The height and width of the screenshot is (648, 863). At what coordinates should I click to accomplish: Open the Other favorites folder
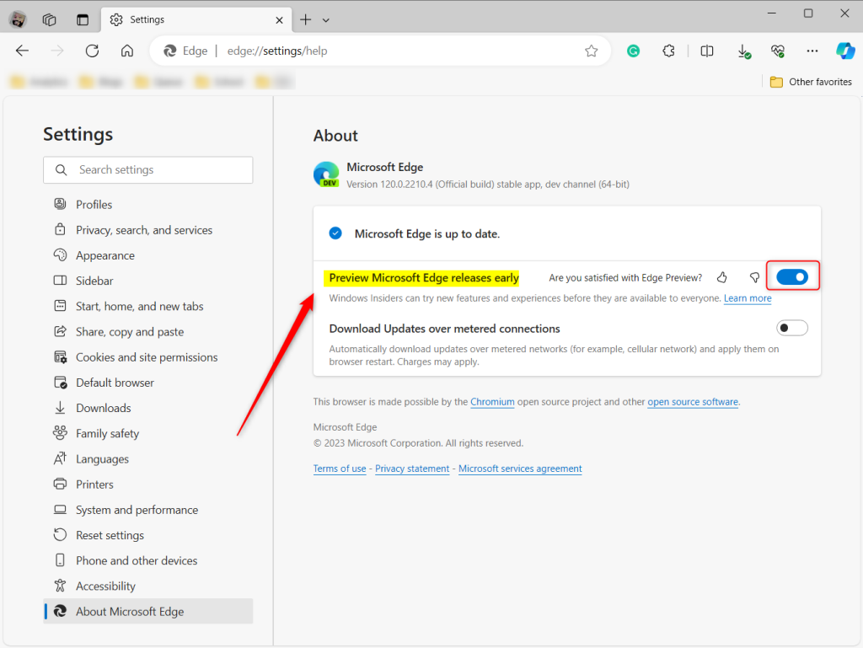click(812, 82)
